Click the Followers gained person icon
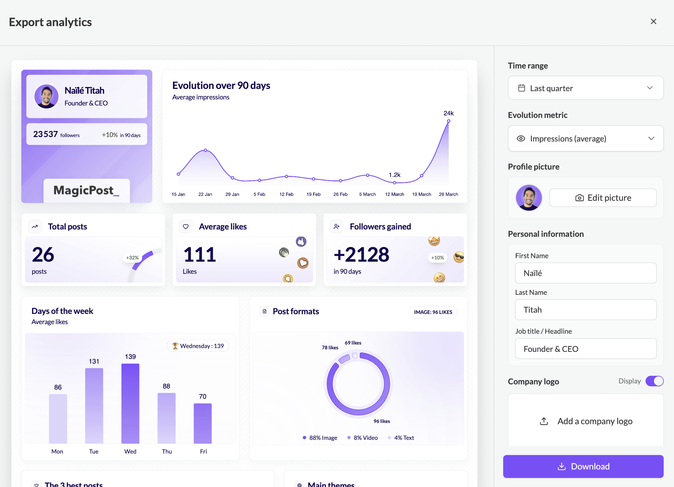Image resolution: width=674 pixels, height=487 pixels. pos(337,227)
